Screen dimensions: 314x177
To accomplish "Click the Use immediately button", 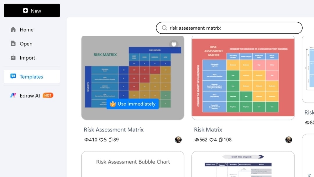I will (133, 104).
